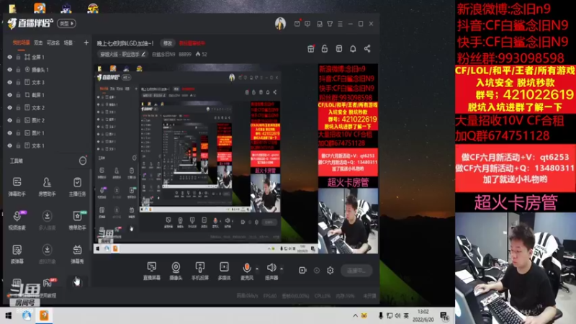The image size is (576, 324).
Task: Start recording with the camcorder icon
Action: point(302,271)
